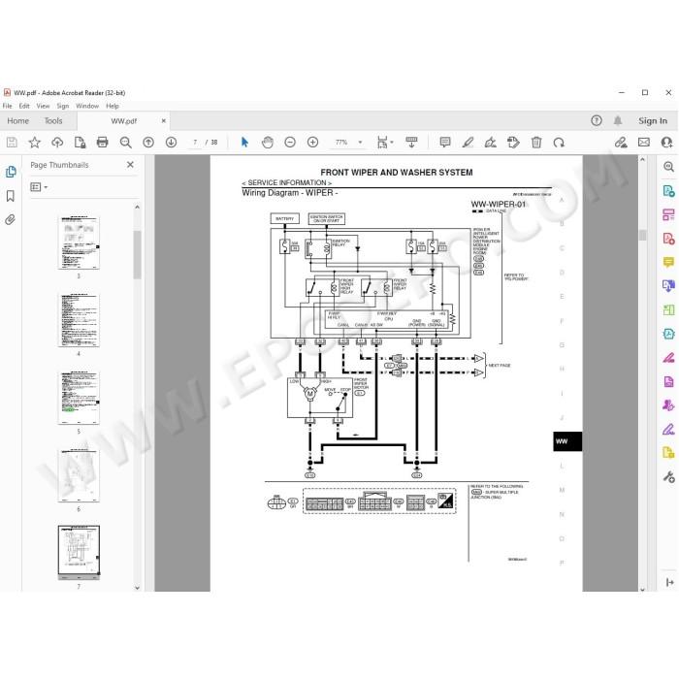Add the document to starred files
679x679 pixels.
coord(35,142)
